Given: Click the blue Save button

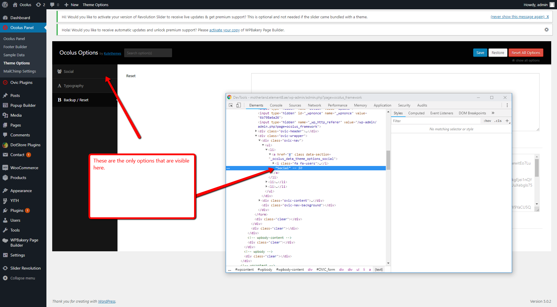Looking at the screenshot, I should click(x=480, y=53).
